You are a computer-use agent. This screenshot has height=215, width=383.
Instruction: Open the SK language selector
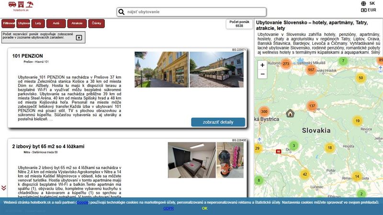tap(372, 3)
